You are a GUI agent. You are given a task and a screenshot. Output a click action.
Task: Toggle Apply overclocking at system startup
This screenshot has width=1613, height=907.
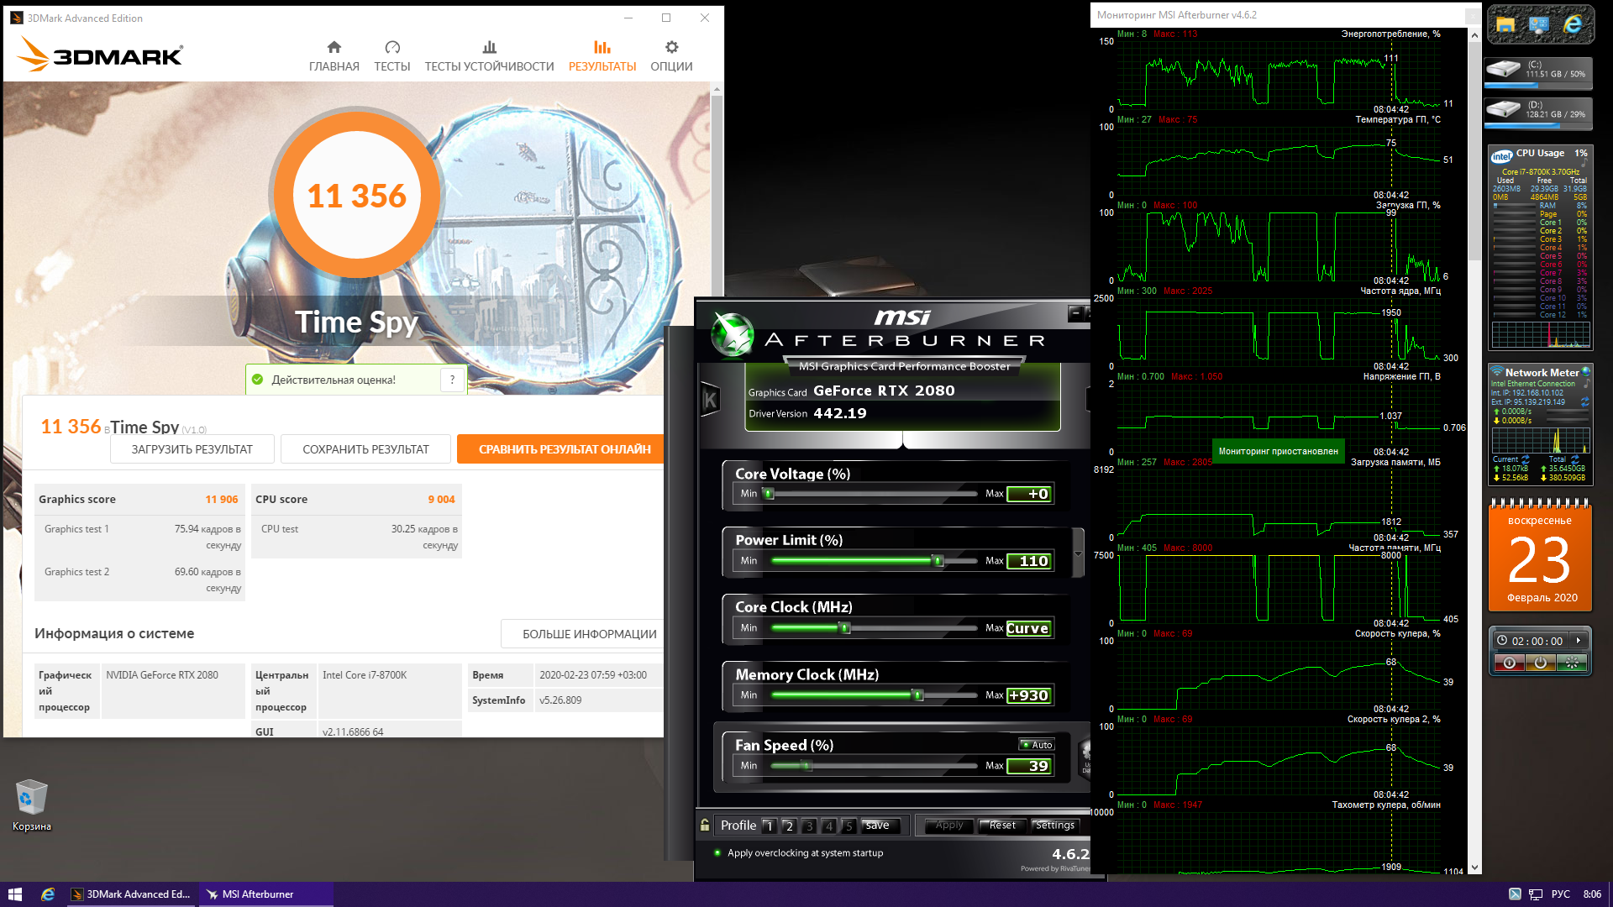click(717, 853)
